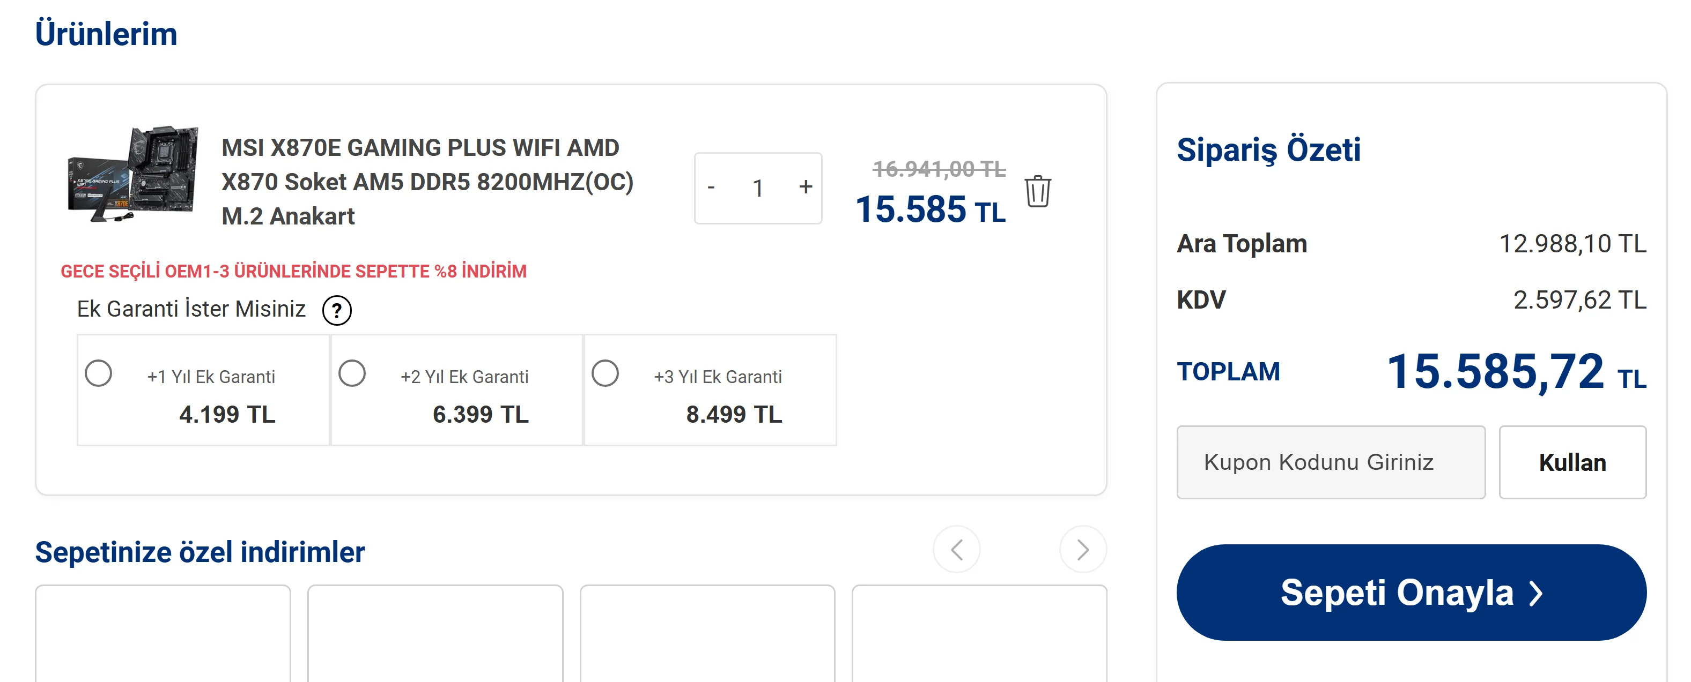Click the OEM1-3 %8 discount campaign text
Screen dimensions: 1691x682
click(x=293, y=272)
